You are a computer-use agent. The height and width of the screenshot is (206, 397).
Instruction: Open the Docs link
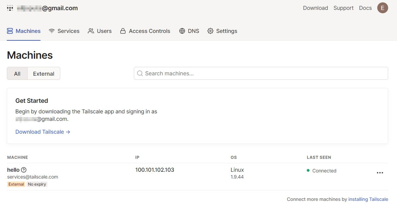pos(365,8)
